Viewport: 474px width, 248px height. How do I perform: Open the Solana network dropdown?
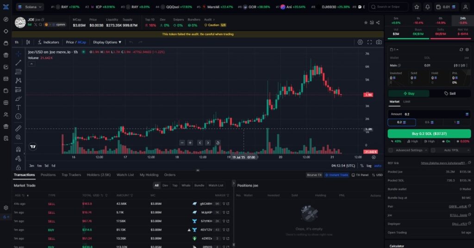click(x=30, y=6)
